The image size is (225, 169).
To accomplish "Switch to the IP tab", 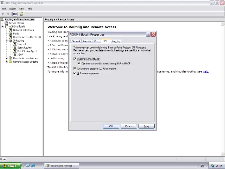I will pos(96,42).
